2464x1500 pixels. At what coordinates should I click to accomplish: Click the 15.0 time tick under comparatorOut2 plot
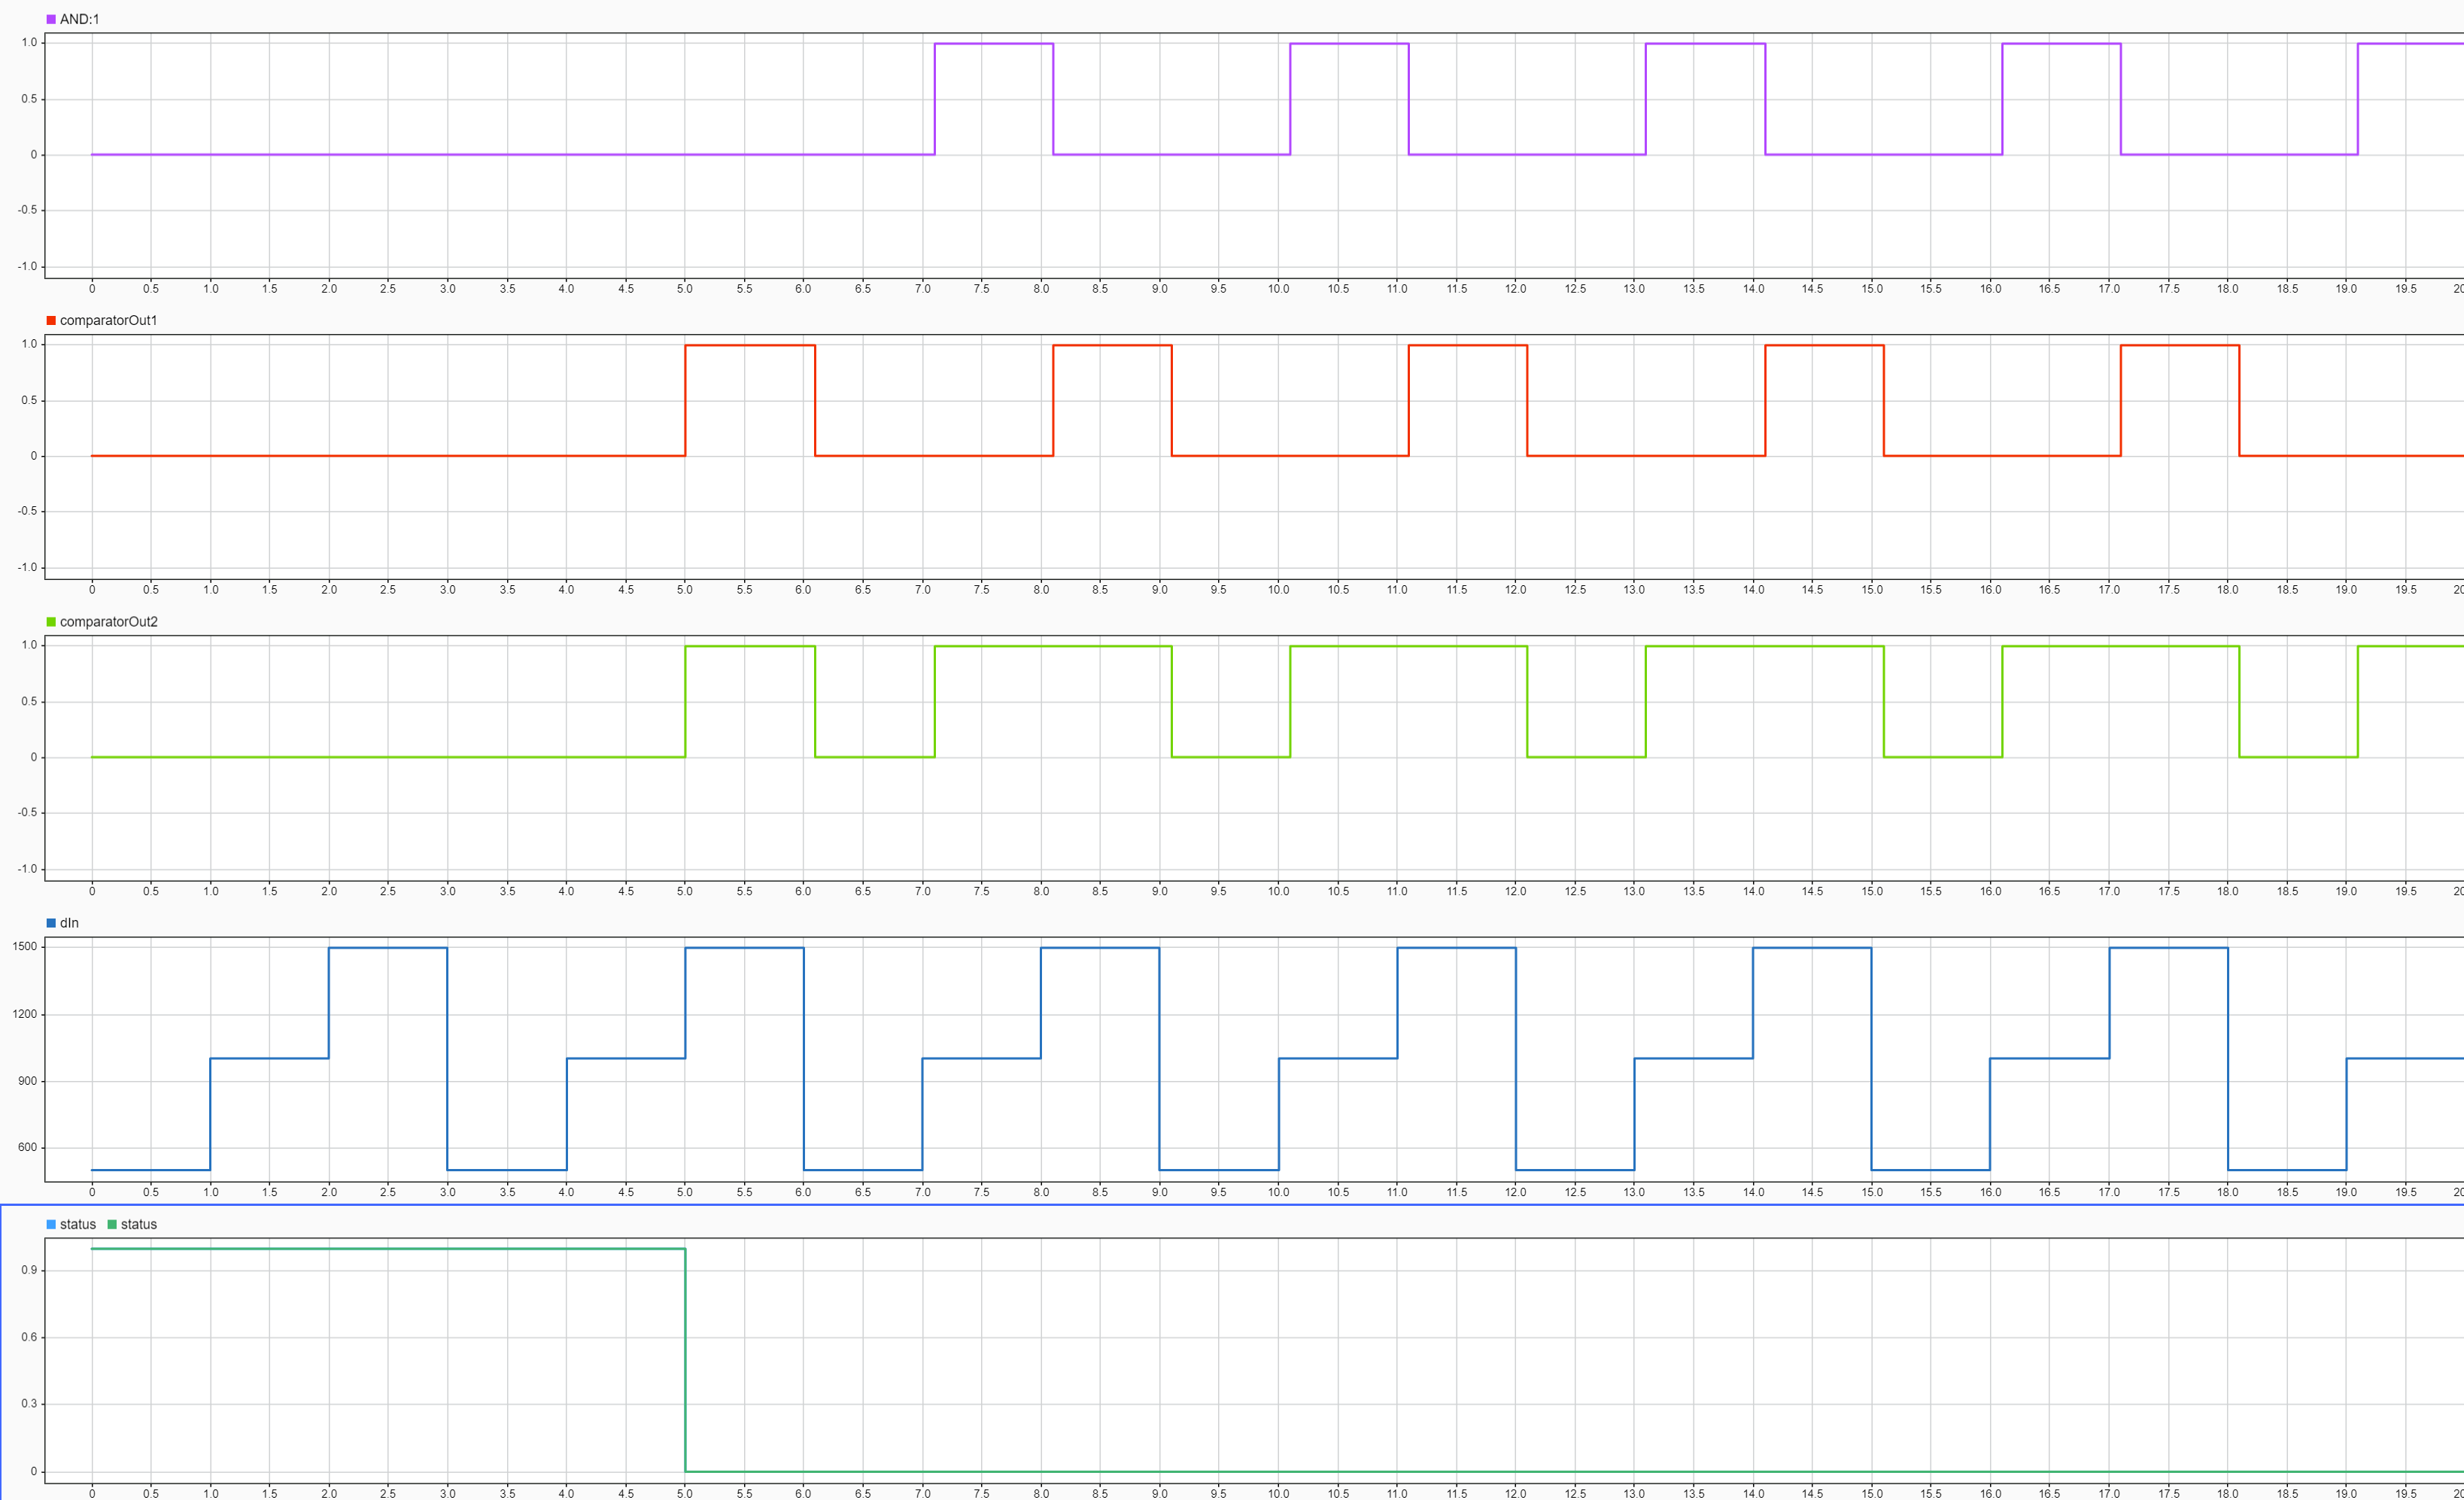tap(1871, 891)
